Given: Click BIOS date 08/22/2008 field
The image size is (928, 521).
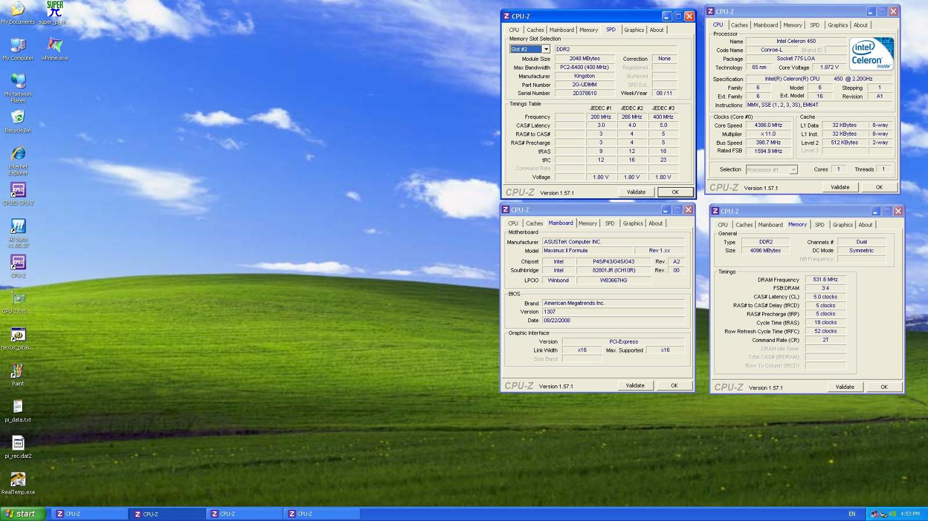Looking at the screenshot, I should point(614,320).
